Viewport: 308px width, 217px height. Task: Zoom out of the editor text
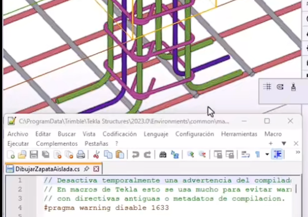(x=203, y=154)
